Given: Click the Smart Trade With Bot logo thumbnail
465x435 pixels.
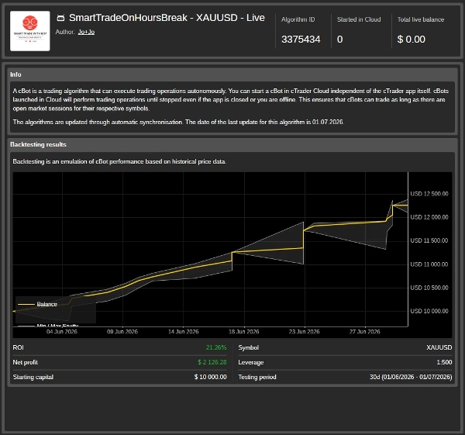Looking at the screenshot, I should [30, 31].
